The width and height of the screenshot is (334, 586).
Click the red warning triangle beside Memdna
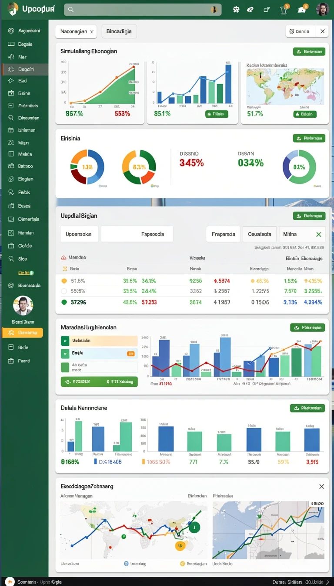[x=64, y=258]
